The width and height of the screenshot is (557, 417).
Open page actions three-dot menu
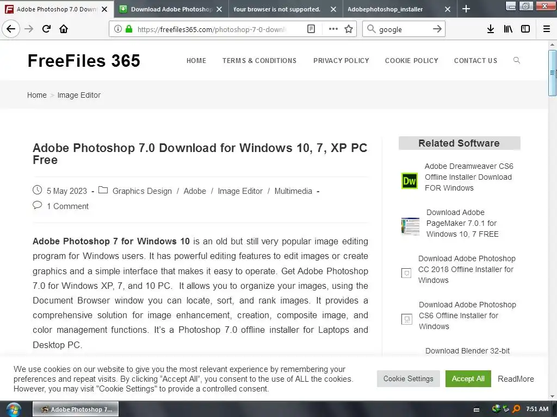click(x=333, y=29)
